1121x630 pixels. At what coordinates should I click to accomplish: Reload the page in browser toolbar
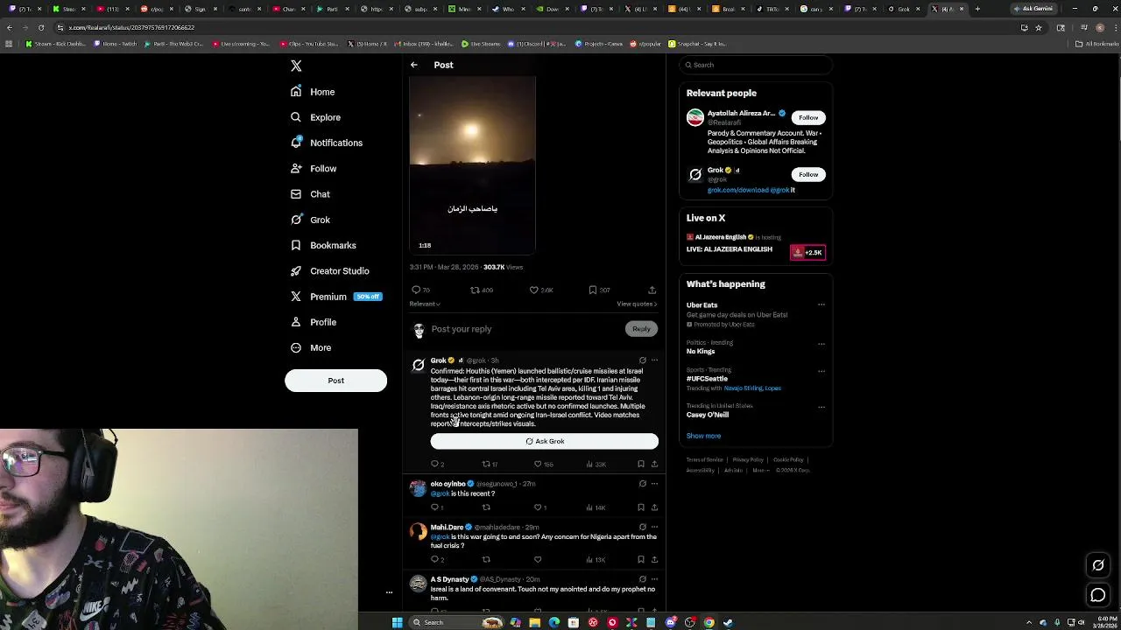(40, 27)
